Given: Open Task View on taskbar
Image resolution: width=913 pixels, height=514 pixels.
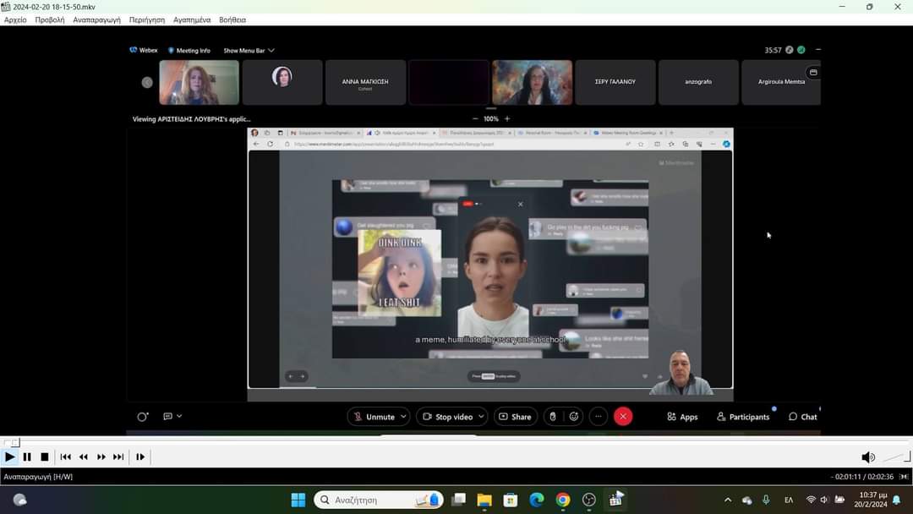Looking at the screenshot, I should 459,500.
